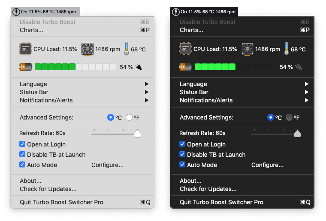
Task: Click Configure... in the dark menu
Action: (267, 165)
